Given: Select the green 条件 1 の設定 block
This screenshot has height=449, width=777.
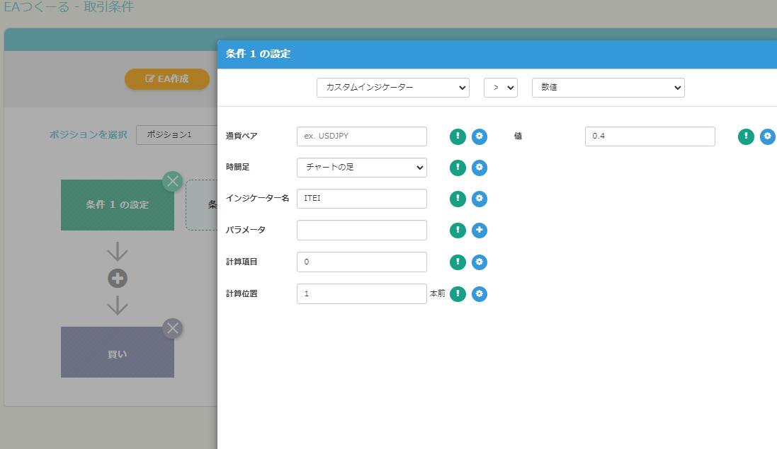Looking at the screenshot, I should pyautogui.click(x=117, y=205).
